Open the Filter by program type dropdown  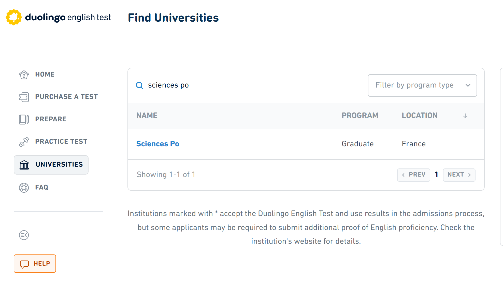click(422, 85)
